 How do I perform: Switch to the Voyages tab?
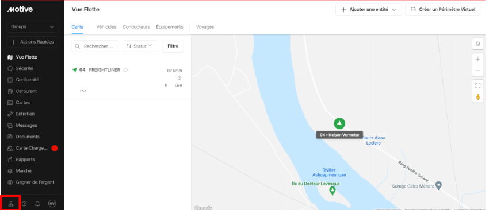click(205, 27)
